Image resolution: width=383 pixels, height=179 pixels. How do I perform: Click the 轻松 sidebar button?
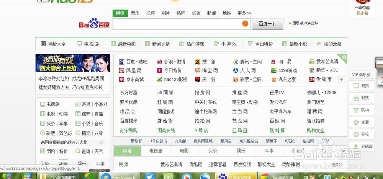361,134
